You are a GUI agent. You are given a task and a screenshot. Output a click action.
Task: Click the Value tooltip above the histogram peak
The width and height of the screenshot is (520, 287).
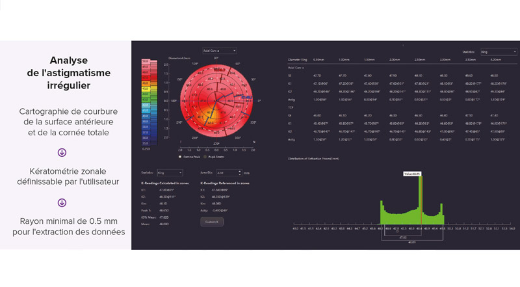(412, 174)
